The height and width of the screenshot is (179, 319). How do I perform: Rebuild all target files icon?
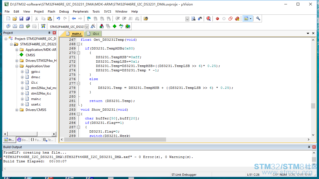coord(21,26)
